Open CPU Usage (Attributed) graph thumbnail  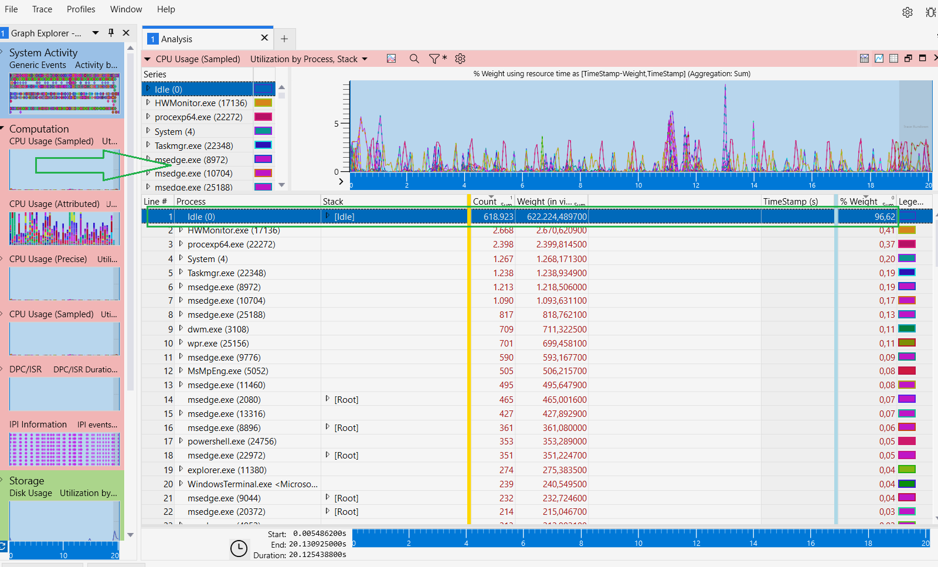click(x=64, y=228)
